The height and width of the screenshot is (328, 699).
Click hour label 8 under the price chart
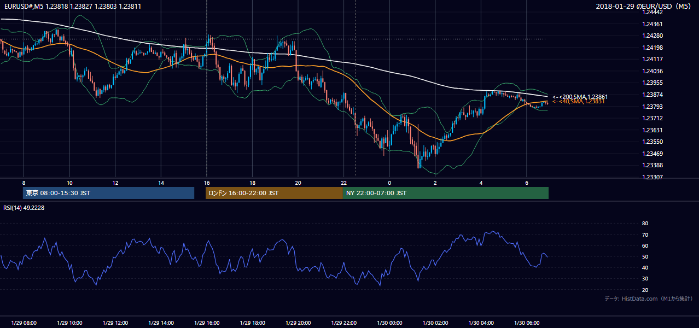pyautogui.click(x=24, y=183)
